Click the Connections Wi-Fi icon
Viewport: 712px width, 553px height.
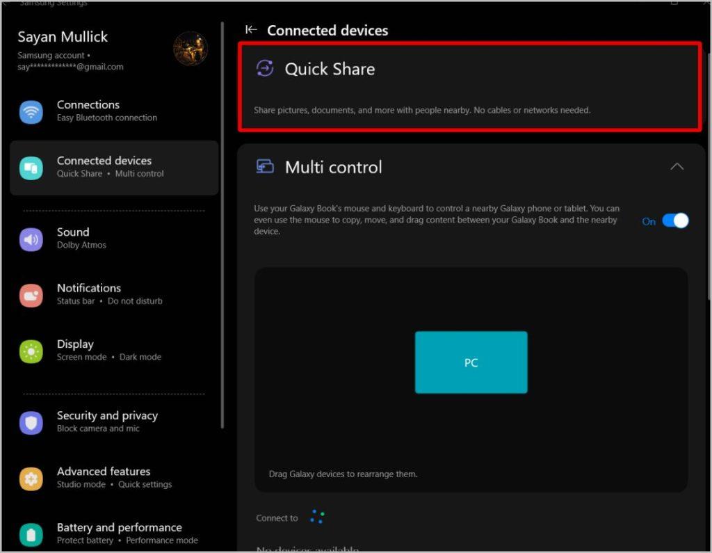[31, 112]
